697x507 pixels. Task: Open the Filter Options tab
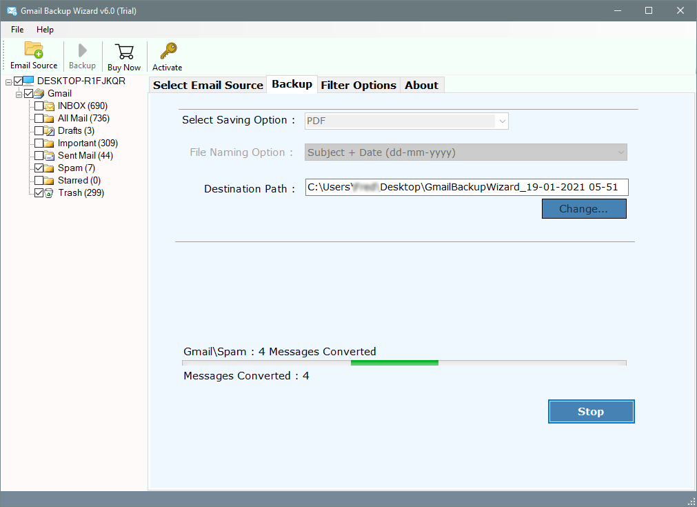pyautogui.click(x=358, y=85)
